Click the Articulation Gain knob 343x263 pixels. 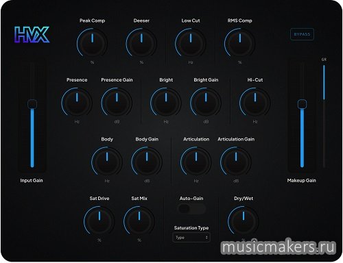click(236, 162)
